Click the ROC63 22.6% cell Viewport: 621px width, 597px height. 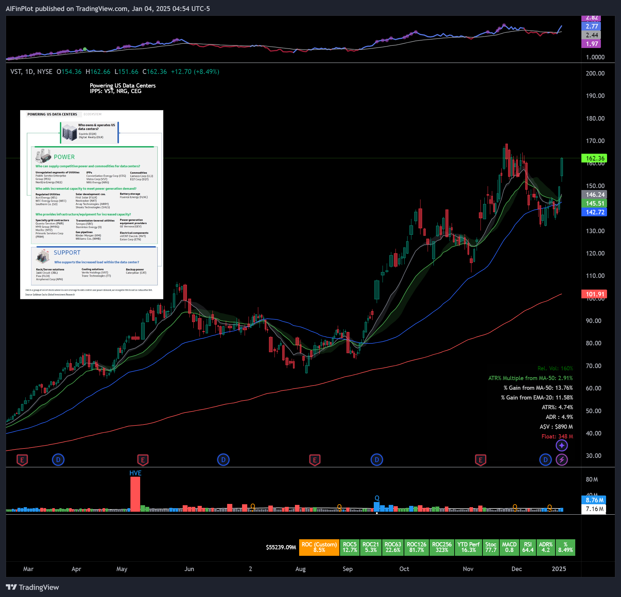(x=393, y=547)
